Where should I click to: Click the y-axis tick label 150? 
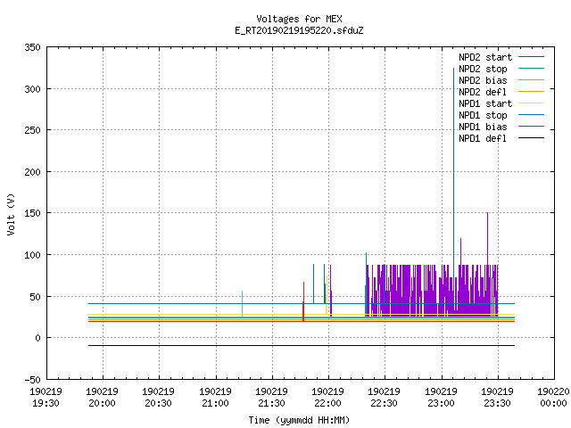pos(32,213)
